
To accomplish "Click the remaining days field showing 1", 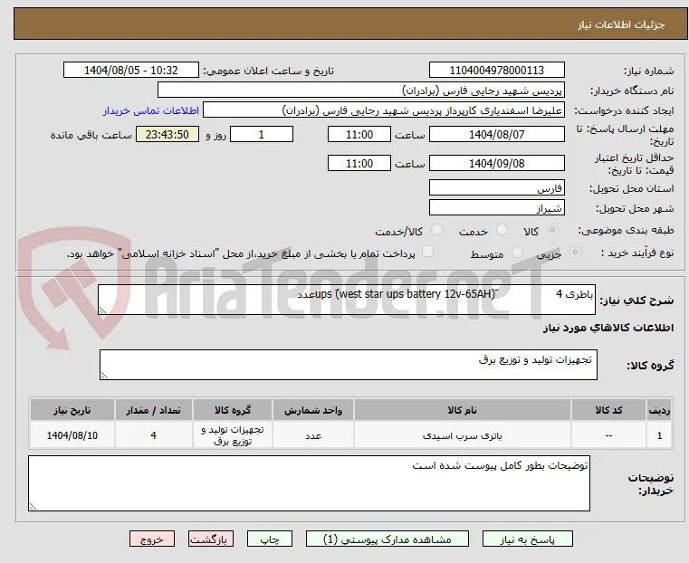I will 262,134.
